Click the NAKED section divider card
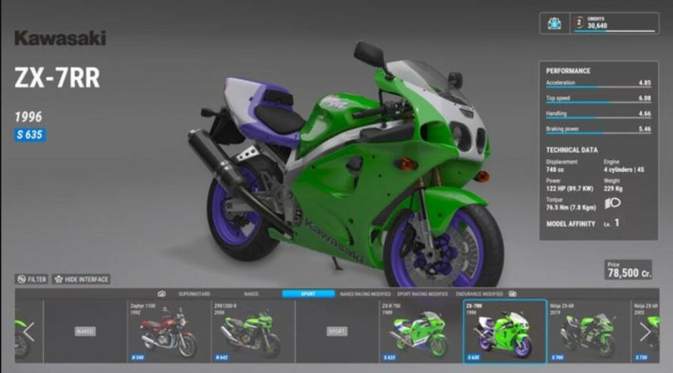Image resolution: width=673 pixels, height=373 pixels. click(x=85, y=331)
